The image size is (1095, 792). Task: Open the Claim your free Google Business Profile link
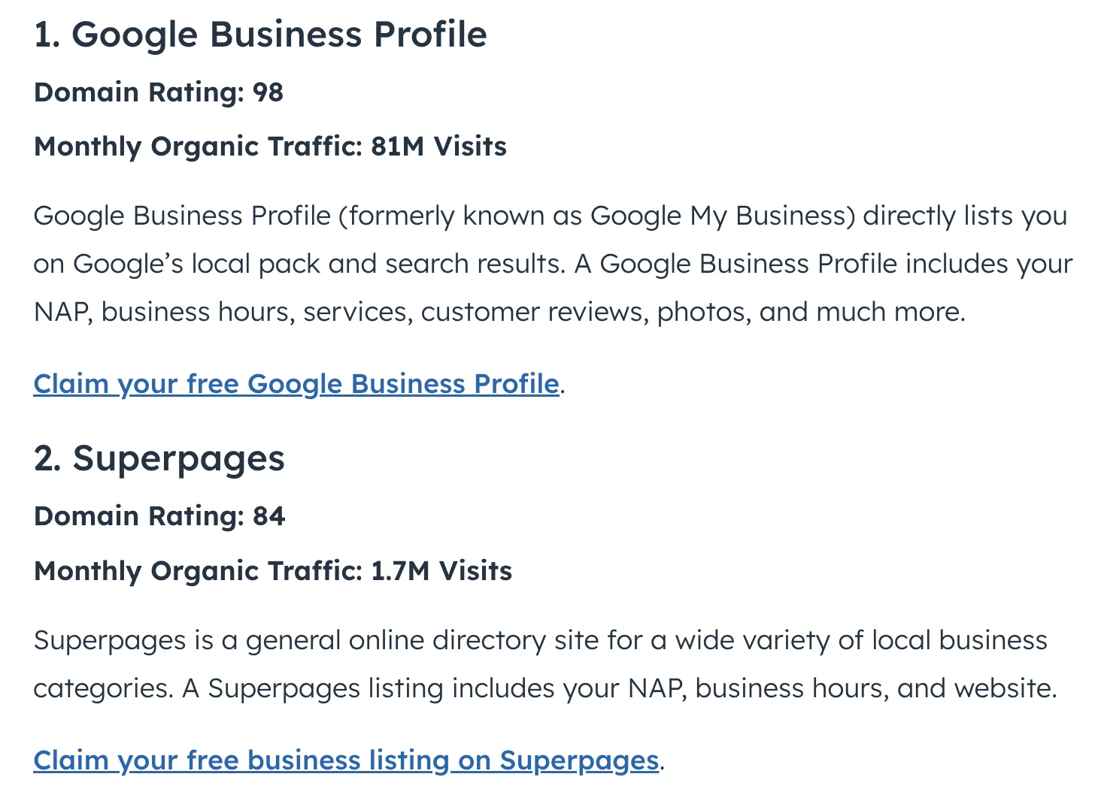click(296, 384)
